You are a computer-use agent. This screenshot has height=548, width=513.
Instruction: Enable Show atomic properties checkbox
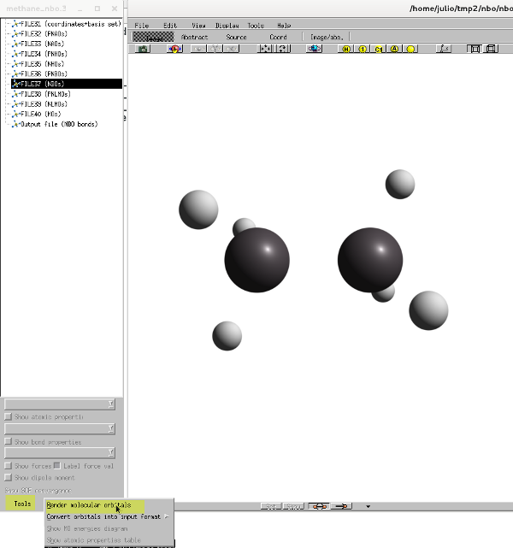(9, 416)
